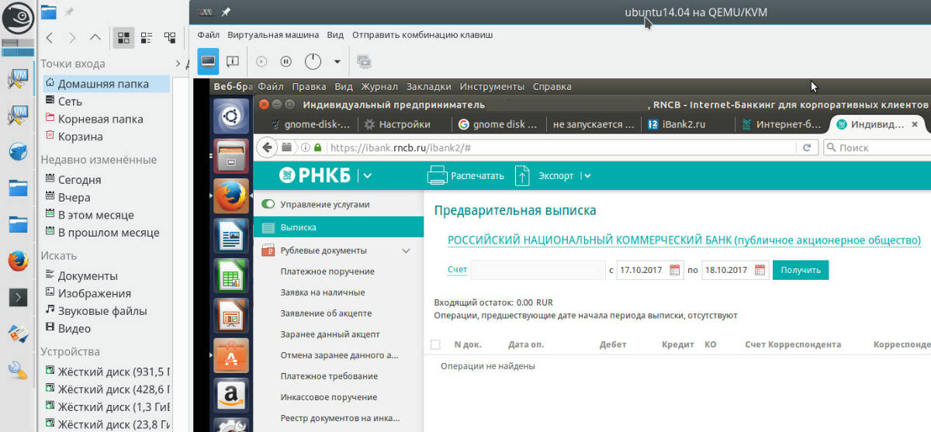Show the VM graphical console monitor icon
931x432 pixels.
208,61
